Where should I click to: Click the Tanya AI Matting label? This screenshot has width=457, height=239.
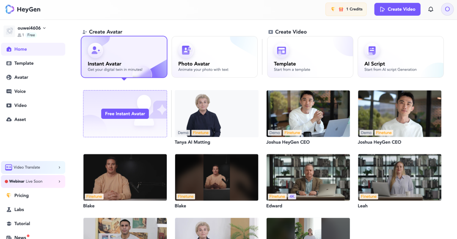point(193,142)
